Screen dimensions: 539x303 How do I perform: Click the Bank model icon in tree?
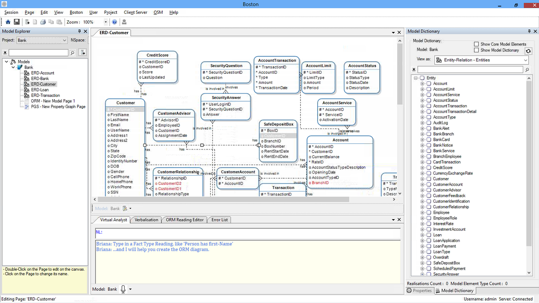tap(20, 67)
